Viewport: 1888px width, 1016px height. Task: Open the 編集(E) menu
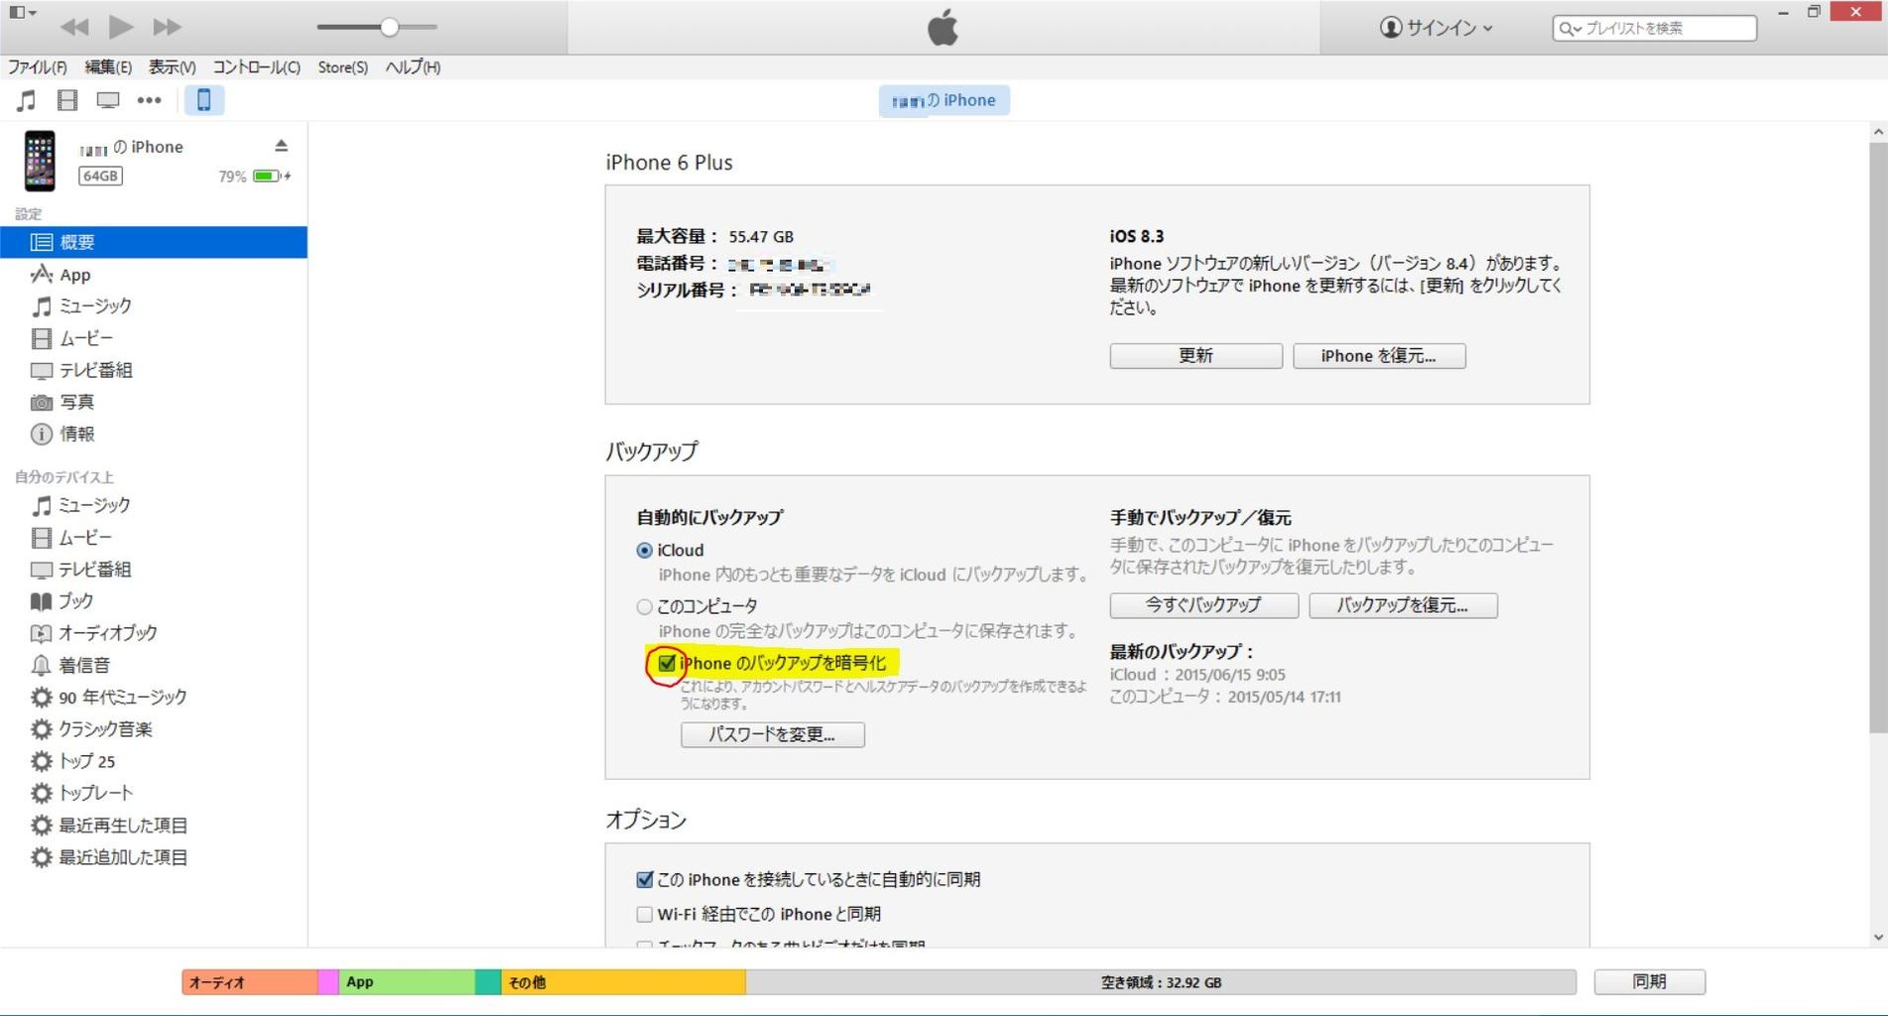click(108, 67)
